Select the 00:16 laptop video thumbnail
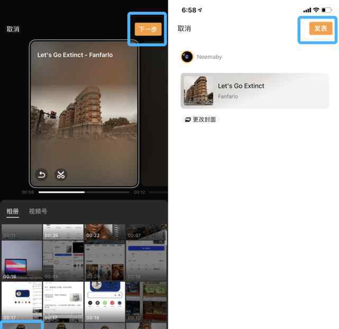 pos(22,261)
